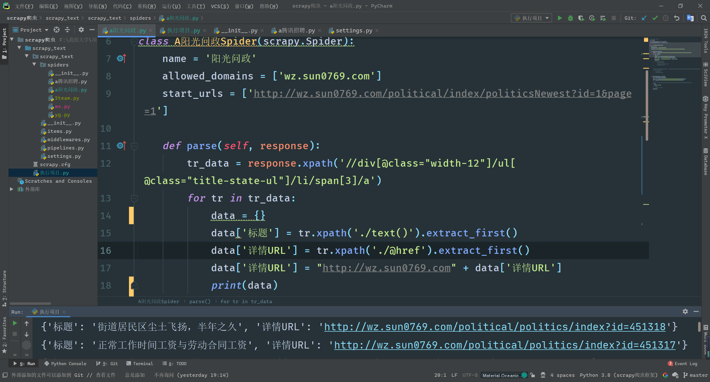Click the locate-in-project target icon

coord(57,30)
